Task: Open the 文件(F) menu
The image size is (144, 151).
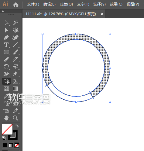Action: point(33,4)
